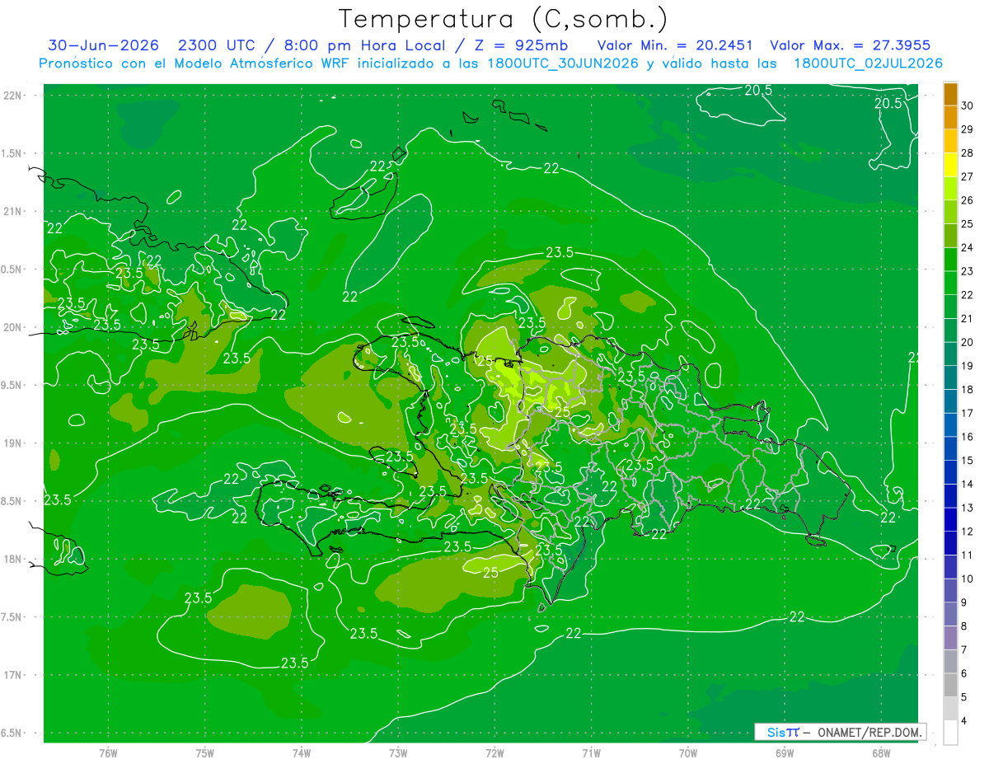Click the legend swatch between 29 and 30
This screenshot has width=989, height=764.
[950, 118]
